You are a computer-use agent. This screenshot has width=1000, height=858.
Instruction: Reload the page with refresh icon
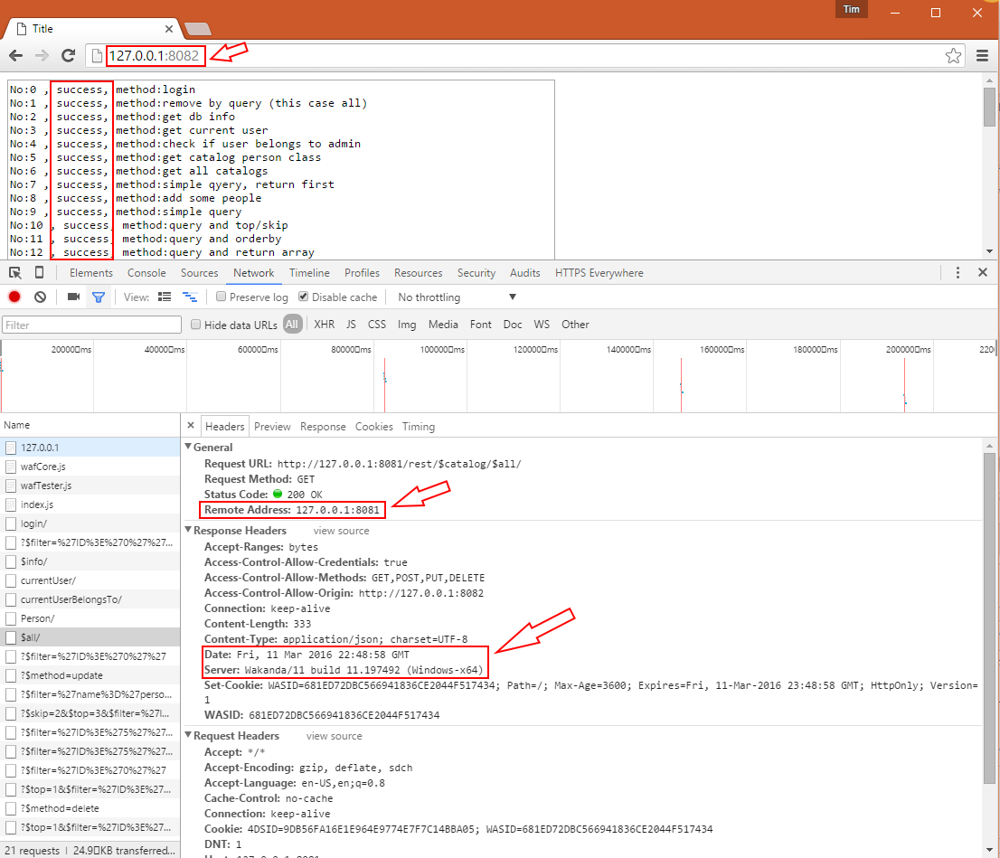68,56
